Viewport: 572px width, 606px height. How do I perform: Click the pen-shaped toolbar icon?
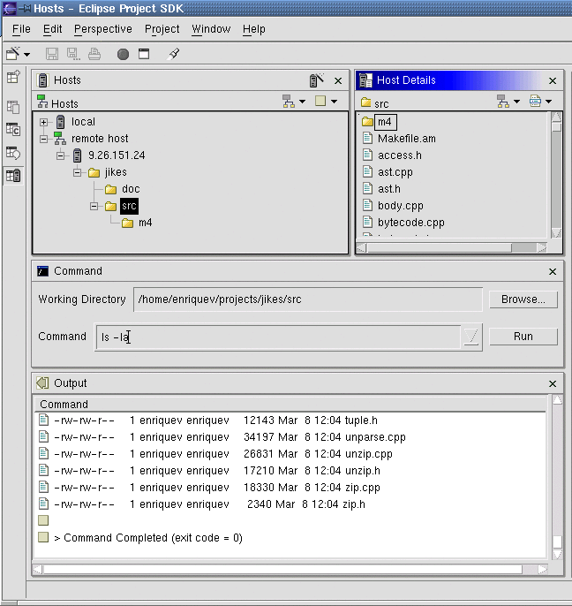[174, 54]
